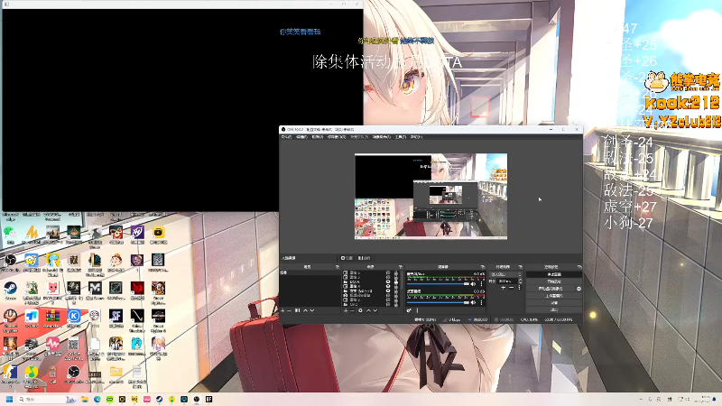The width and height of the screenshot is (722, 406).
Task: Toggle visibility eye of the fourth source row
Action: pos(388,286)
